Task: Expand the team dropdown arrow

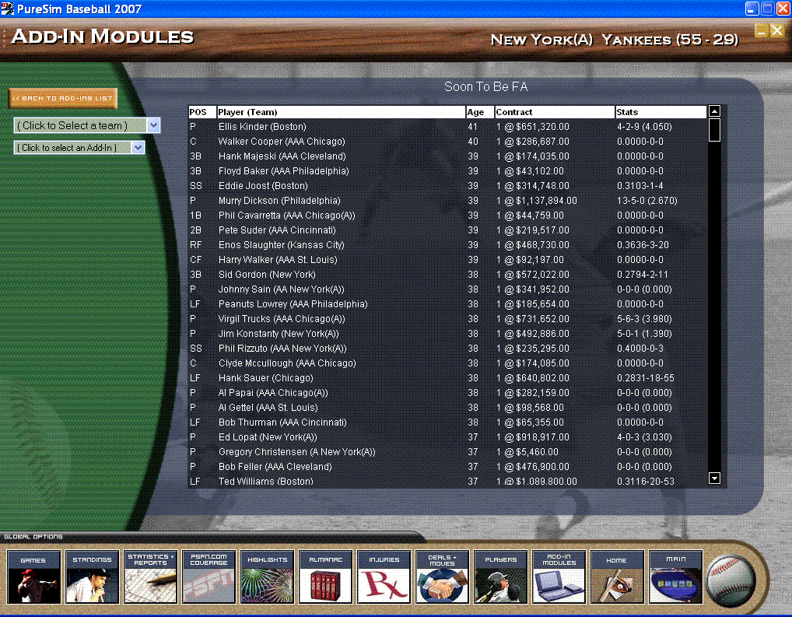Action: point(153,125)
